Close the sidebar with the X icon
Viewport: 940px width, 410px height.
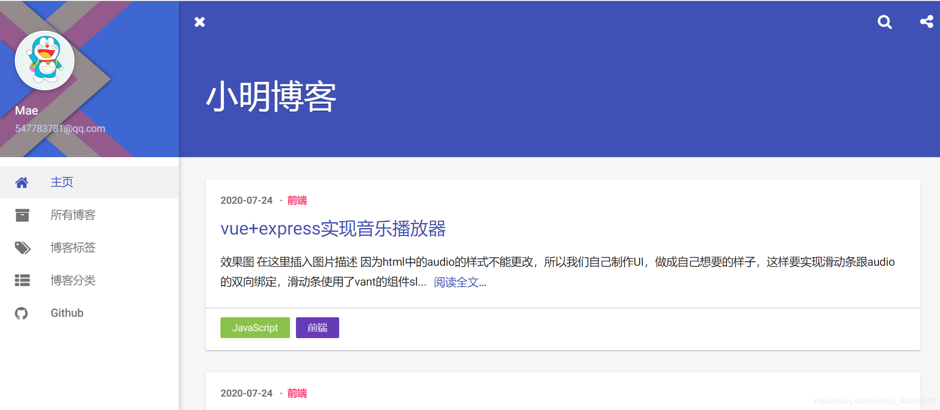pyautogui.click(x=200, y=22)
